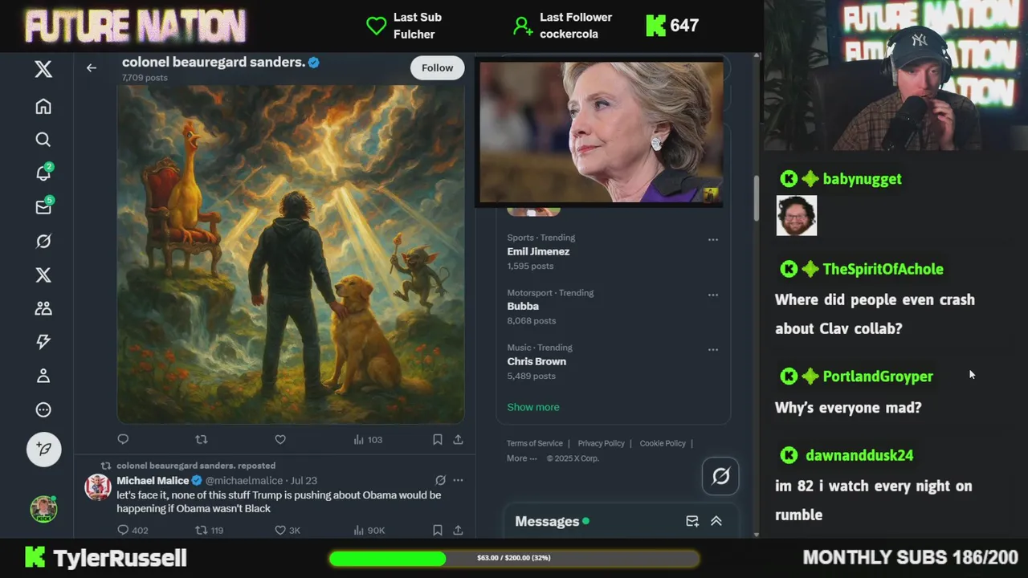Viewport: 1028px width, 578px height.
Task: Bookmark the Michael Malice post
Action: [x=438, y=530]
